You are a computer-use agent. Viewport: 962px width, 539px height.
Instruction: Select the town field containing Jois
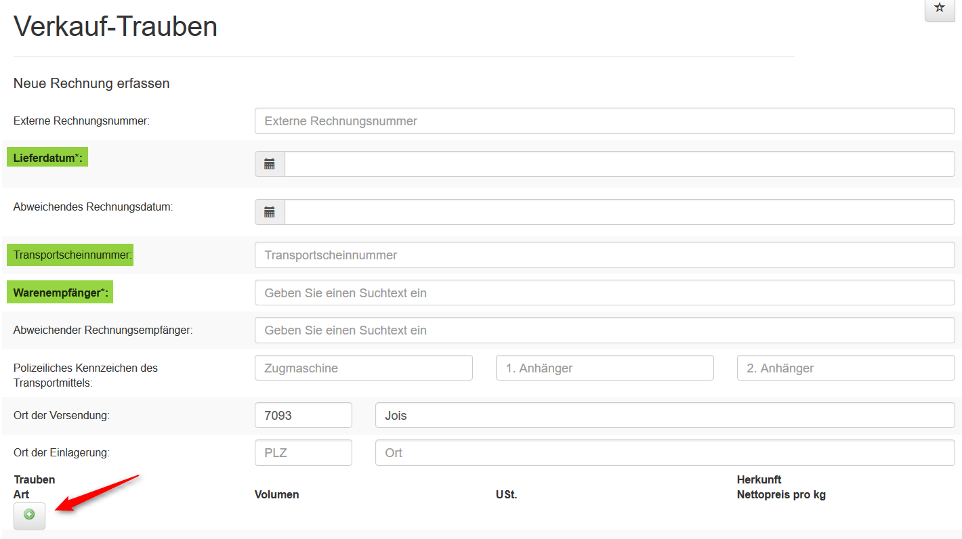click(665, 416)
